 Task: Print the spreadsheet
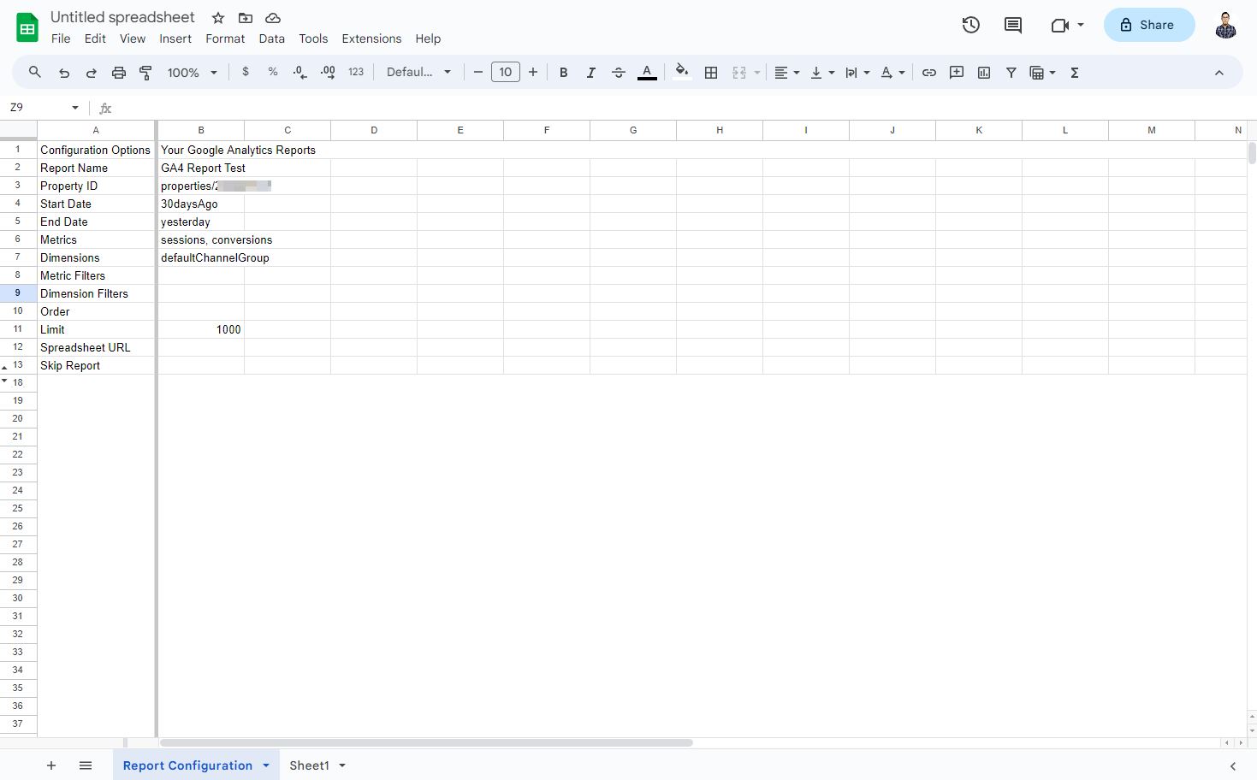[119, 73]
